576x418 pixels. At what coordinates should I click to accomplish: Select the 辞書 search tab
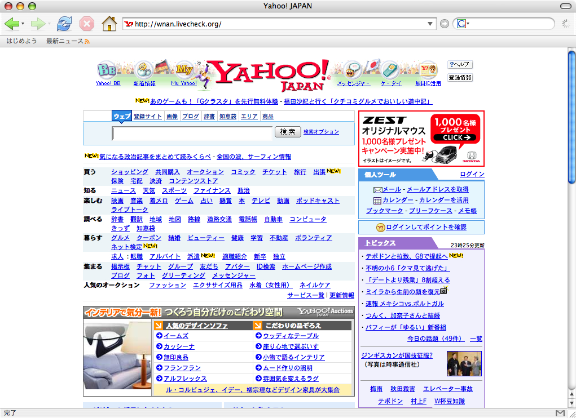pyautogui.click(x=209, y=116)
